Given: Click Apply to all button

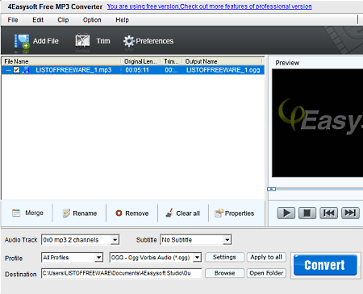Looking at the screenshot, I should click(266, 257).
